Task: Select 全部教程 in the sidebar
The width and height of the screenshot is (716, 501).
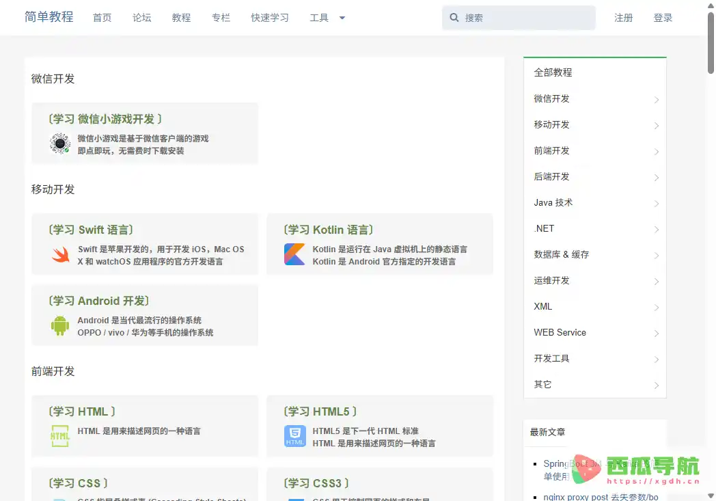Action: click(553, 72)
